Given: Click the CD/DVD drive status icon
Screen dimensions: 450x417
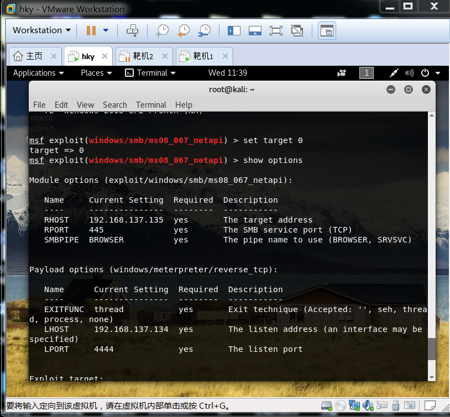Looking at the screenshot, I should click(341, 405).
